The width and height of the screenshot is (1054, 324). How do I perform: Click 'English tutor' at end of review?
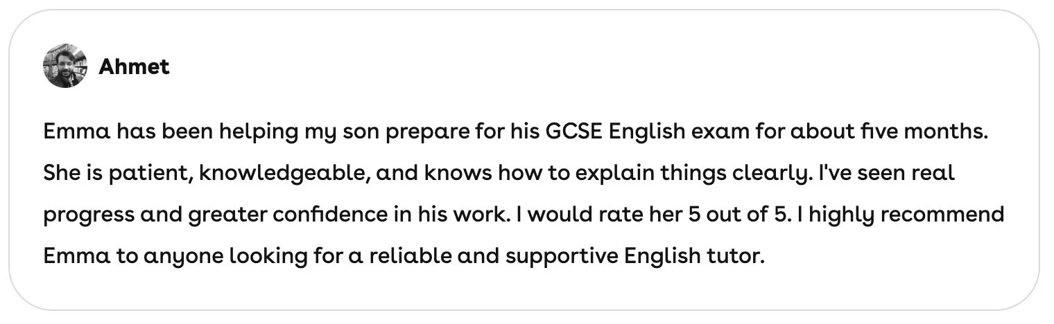(x=694, y=256)
